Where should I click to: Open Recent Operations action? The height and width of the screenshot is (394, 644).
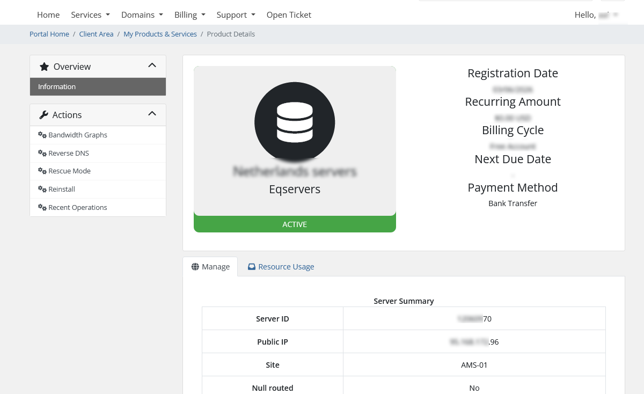[98, 207]
